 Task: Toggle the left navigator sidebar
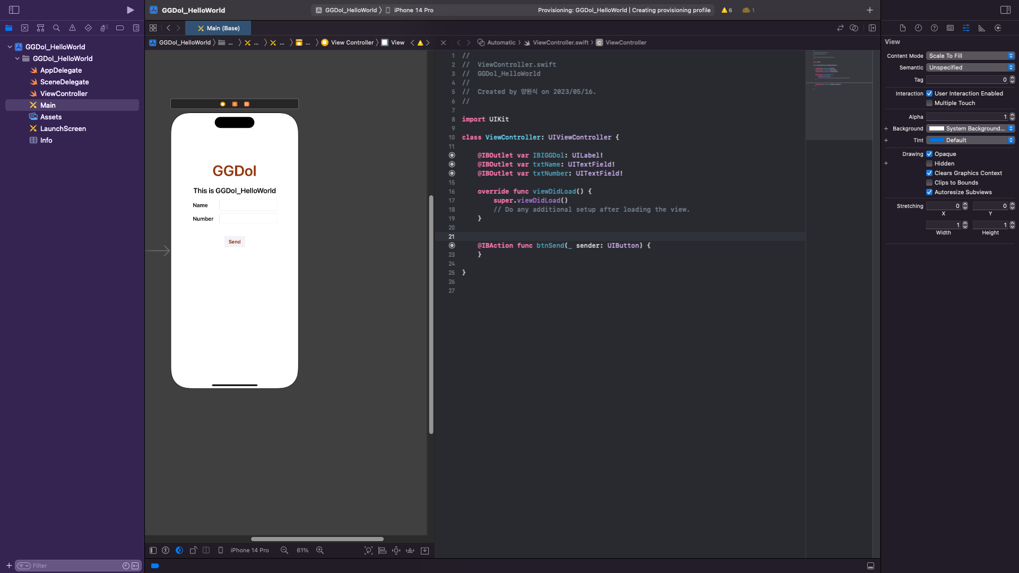pos(14,10)
